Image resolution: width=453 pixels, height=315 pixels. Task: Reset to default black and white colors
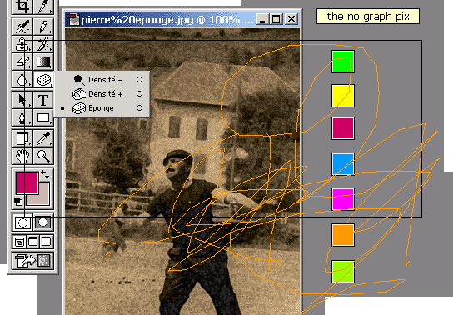(x=18, y=201)
